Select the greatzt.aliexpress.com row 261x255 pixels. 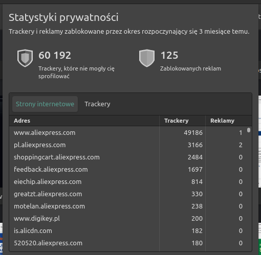[128, 194]
